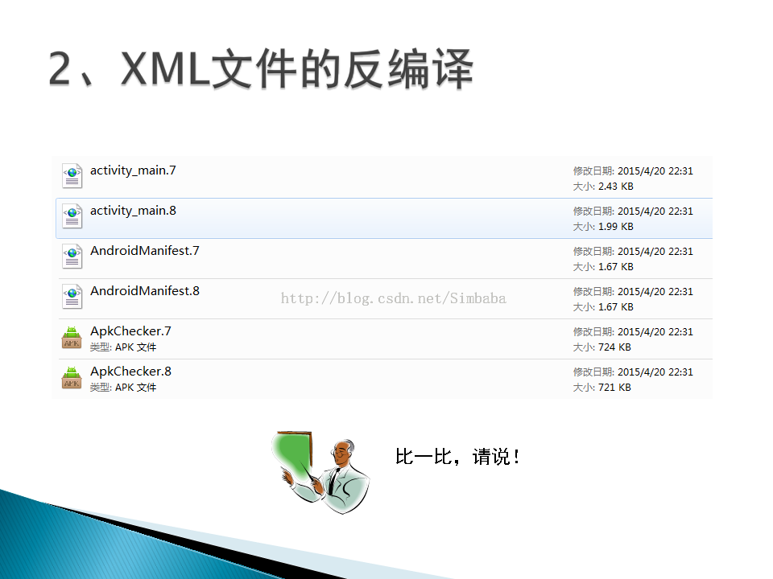Screen dimensions: 773x579
Task: Click the APK file type label under ApkChecker.8
Action: (x=123, y=388)
